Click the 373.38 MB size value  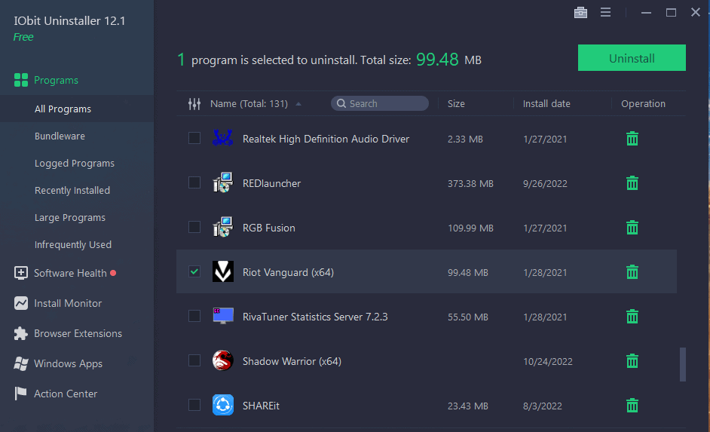tap(470, 183)
